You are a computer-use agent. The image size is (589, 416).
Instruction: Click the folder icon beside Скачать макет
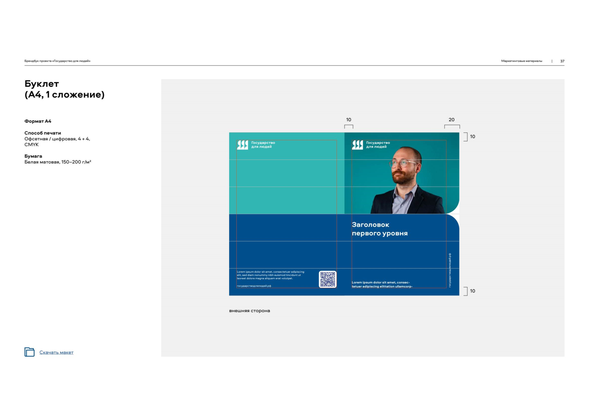pos(30,352)
